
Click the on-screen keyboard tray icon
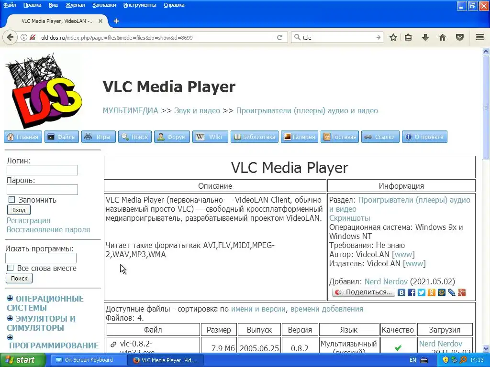pyautogui.click(x=424, y=360)
